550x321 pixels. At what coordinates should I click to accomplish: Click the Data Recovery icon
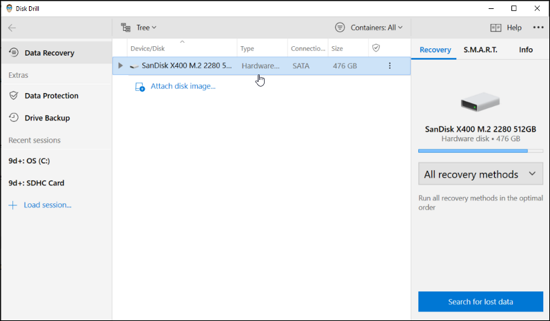pyautogui.click(x=14, y=52)
